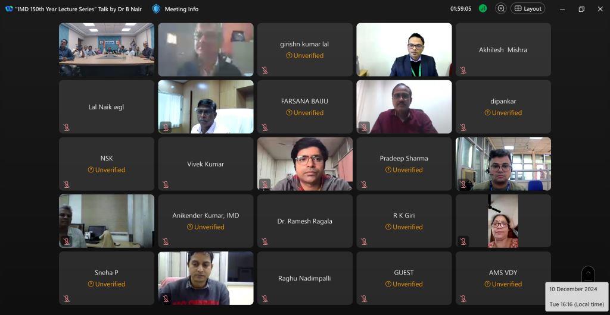610x315 pixels.
Task: Click the Unverified icon on FARSANA BAIJU tile
Action: click(289, 112)
